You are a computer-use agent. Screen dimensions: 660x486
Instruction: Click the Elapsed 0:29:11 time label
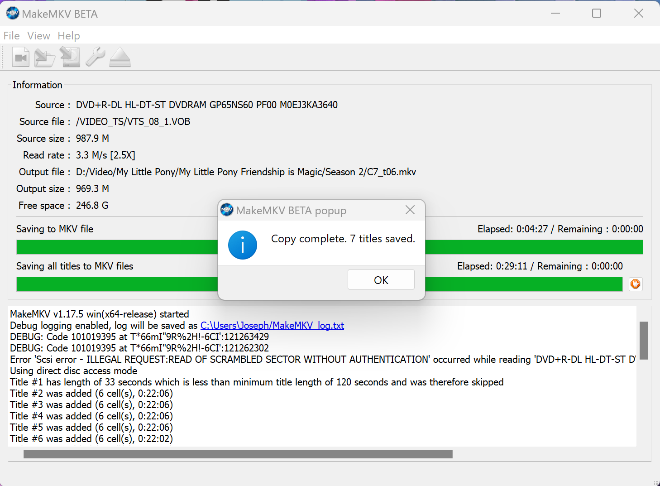tap(493, 266)
